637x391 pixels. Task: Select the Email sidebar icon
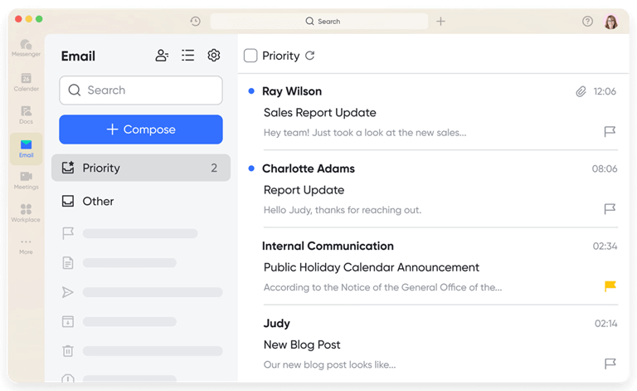26,149
